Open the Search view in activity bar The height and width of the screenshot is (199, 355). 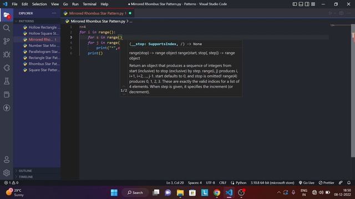(x=7, y=28)
